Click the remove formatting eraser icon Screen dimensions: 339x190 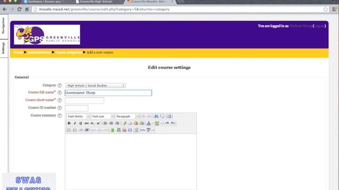tap(130, 123)
